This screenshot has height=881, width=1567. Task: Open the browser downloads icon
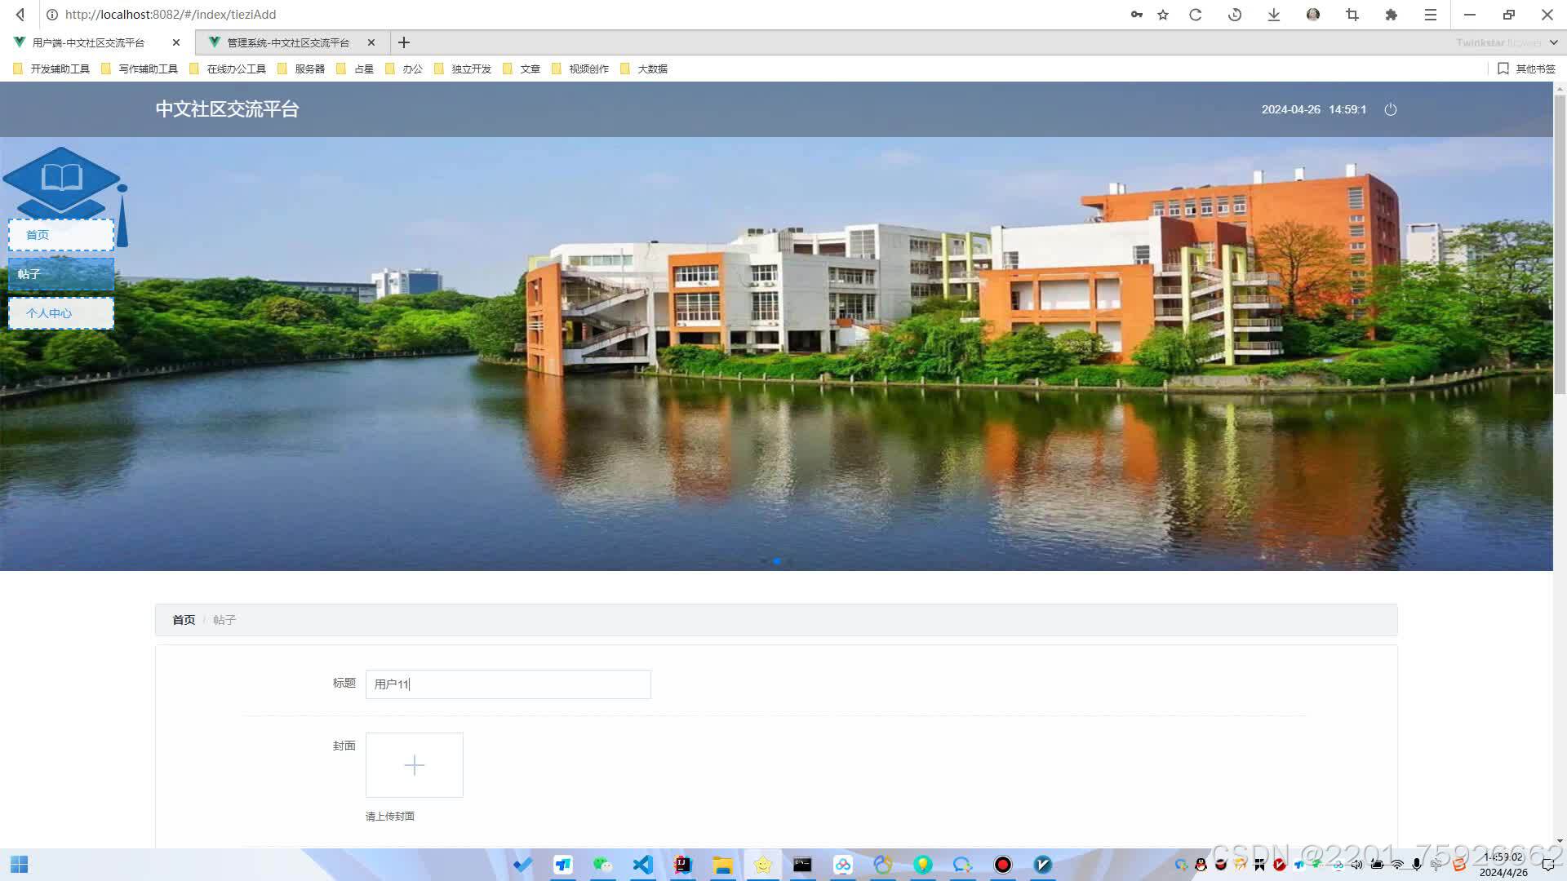pyautogui.click(x=1273, y=15)
